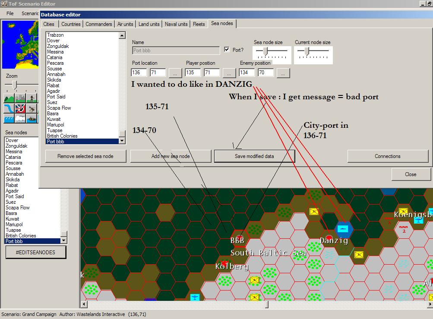The width and height of the screenshot is (433, 319).
Task: Click Save modified data button
Action: point(254,156)
